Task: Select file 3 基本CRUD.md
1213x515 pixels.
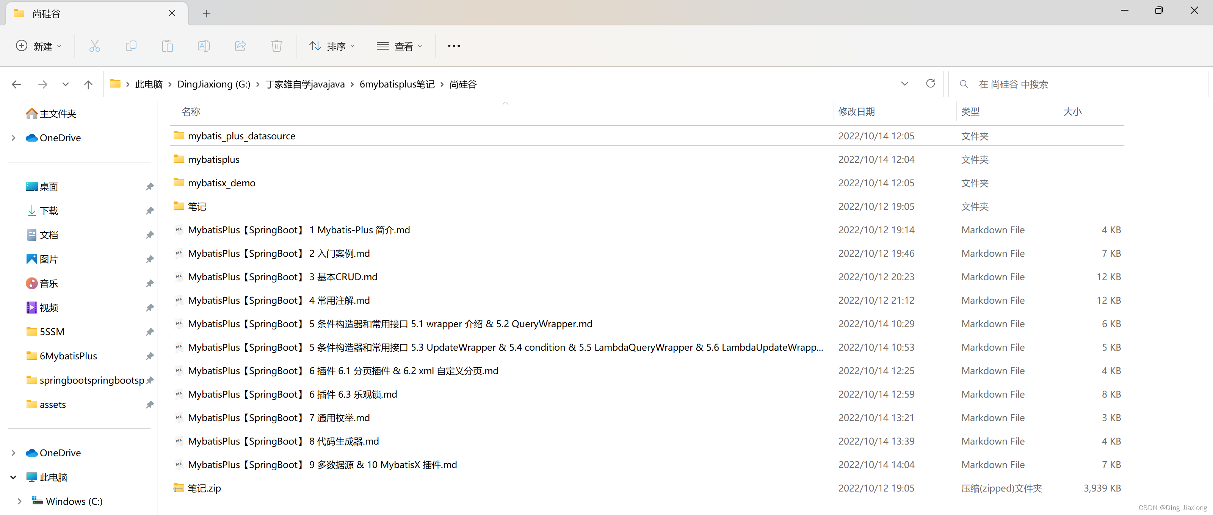Action: tap(647, 277)
